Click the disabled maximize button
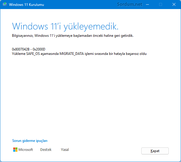Image resolution: width=181 pixels, height=162 pixels. (x=161, y=4)
